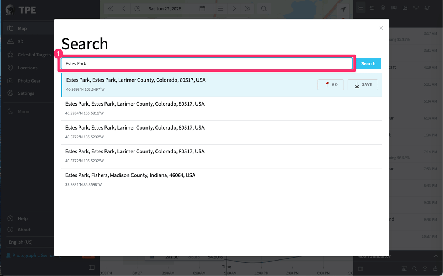Close the Search dialog
This screenshot has width=443, height=276.
point(381,28)
